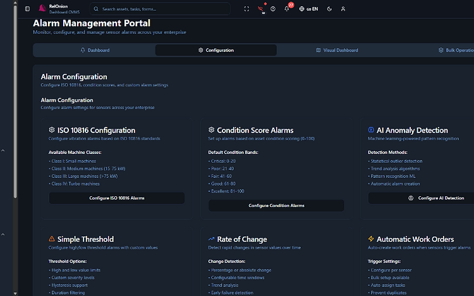Click the left vertical scrollbar thumb

pyautogui.click(x=15, y=102)
